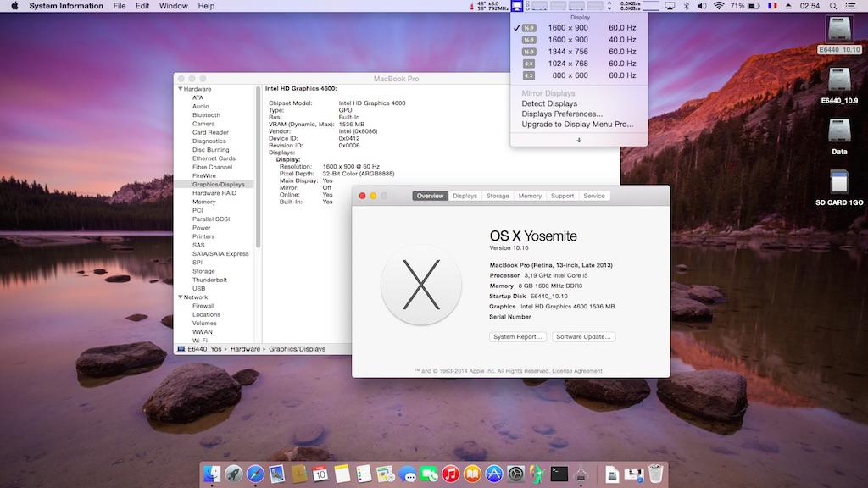
Task: Select Memory in the hardware sidebar
Action: point(203,202)
